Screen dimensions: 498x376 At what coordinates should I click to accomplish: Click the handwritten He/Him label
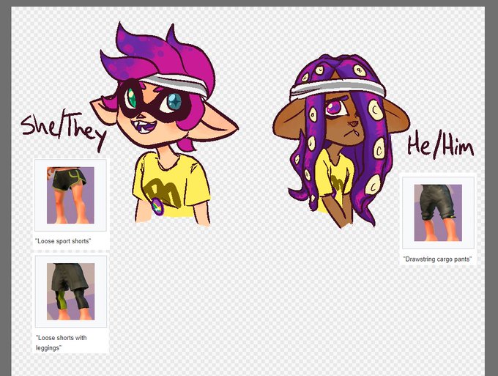coord(441,146)
